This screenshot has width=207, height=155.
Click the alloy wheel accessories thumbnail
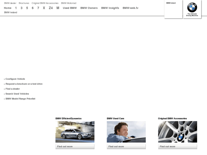coord(178,132)
